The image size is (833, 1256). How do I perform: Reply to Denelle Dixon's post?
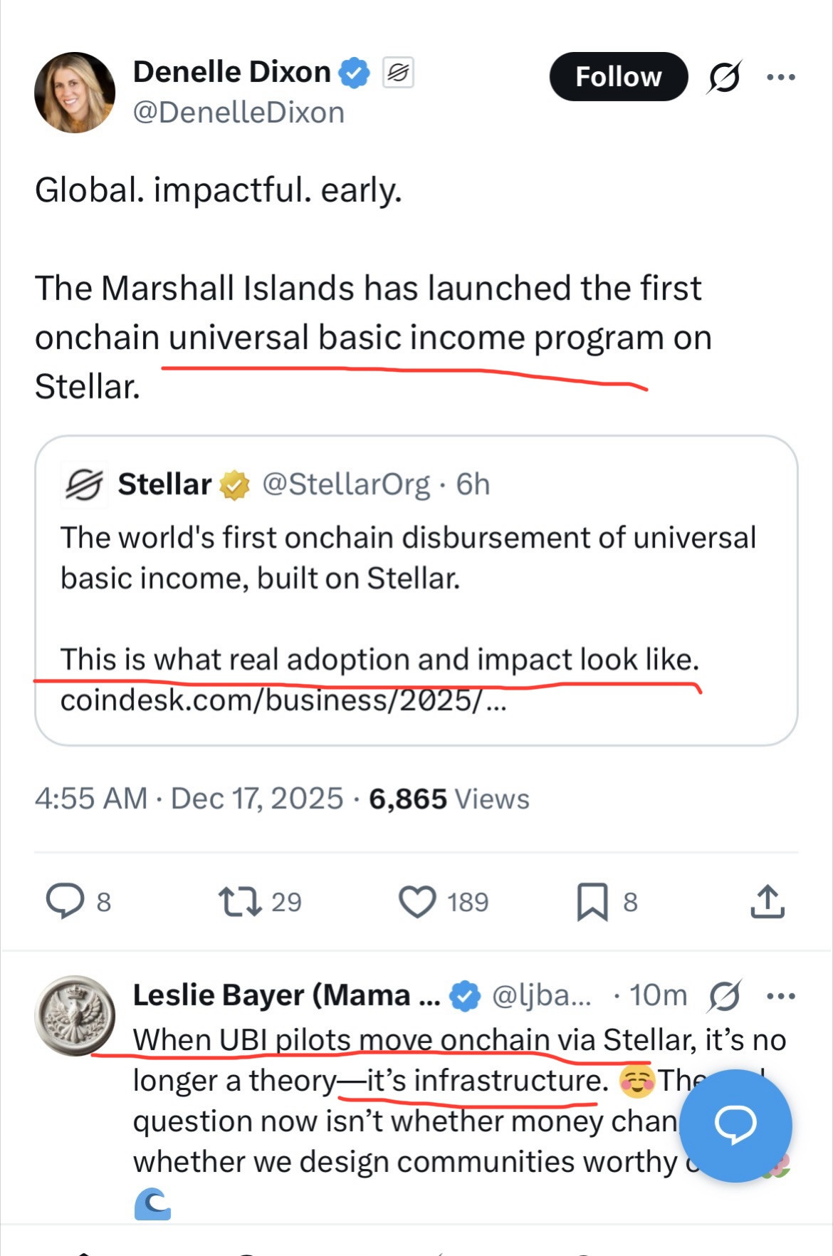point(66,901)
